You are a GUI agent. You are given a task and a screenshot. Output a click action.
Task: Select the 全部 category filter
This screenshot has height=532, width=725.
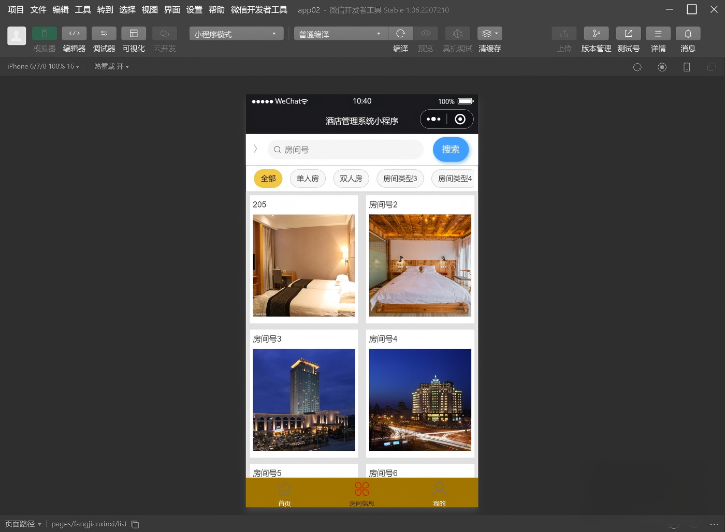tap(268, 179)
